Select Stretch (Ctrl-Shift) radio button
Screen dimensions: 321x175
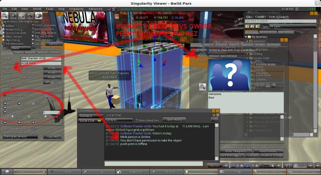[3, 33]
